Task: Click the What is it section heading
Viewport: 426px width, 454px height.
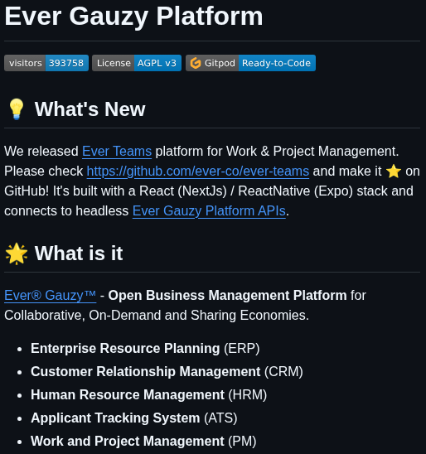Action: (x=79, y=254)
